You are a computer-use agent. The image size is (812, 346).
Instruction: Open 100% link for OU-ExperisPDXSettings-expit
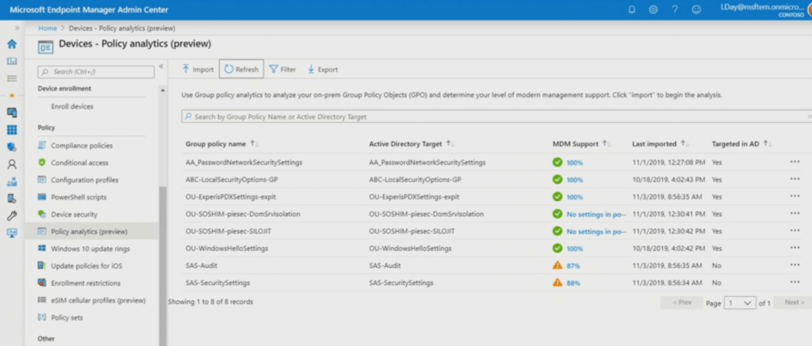pos(574,197)
